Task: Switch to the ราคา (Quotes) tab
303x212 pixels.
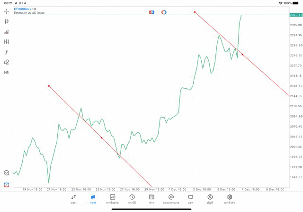Action: (x=73, y=199)
